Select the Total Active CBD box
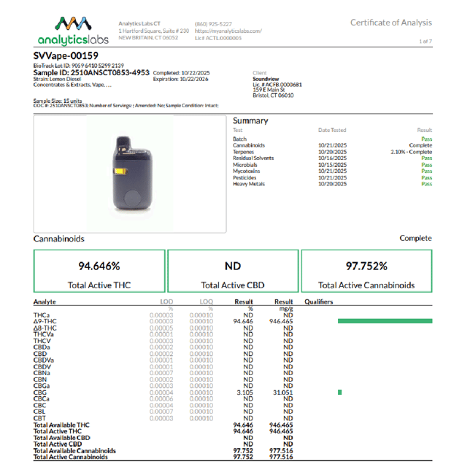This screenshot has width=470, height=470. pyautogui.click(x=233, y=271)
